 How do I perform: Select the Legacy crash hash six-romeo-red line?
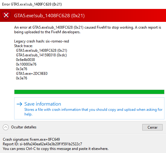point(42,41)
